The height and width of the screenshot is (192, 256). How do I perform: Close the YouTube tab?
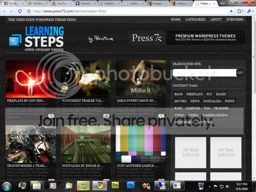coord(71,3)
